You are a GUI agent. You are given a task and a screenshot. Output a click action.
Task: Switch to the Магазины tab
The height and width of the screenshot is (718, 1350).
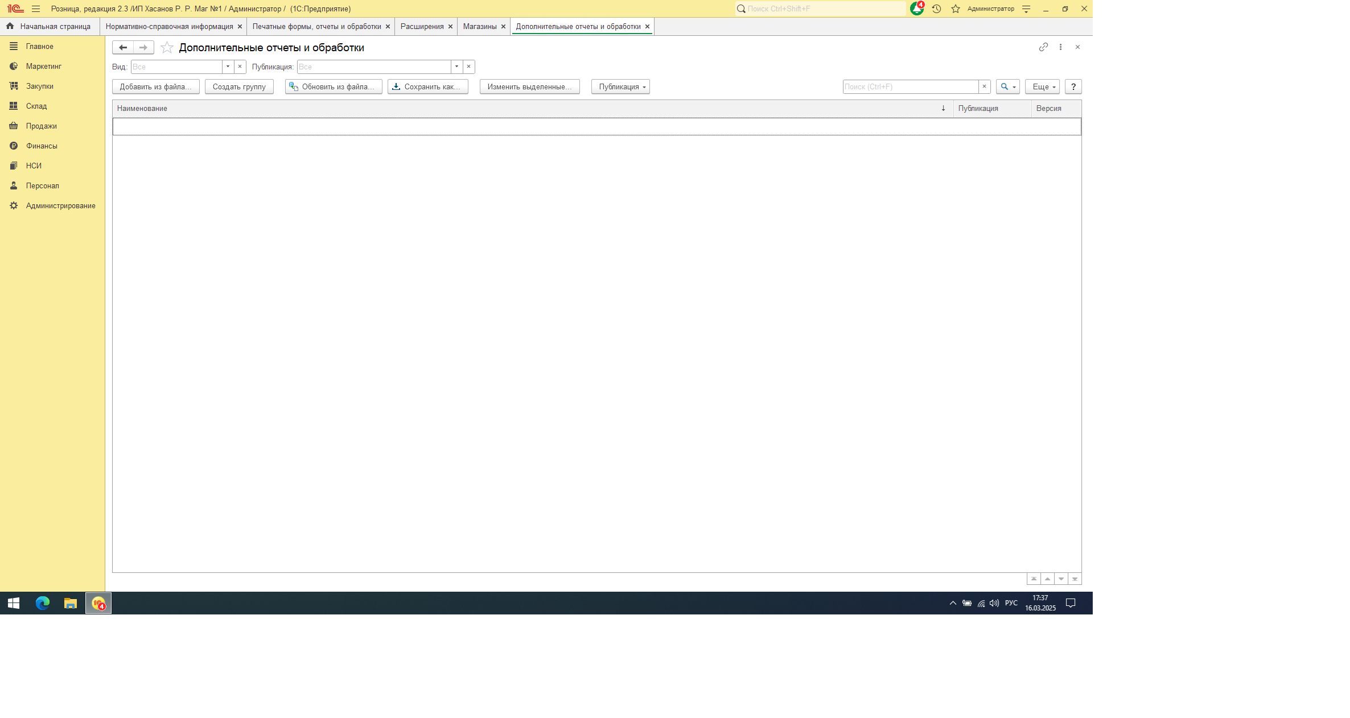coord(479,27)
